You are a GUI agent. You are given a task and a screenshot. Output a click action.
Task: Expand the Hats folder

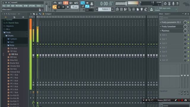click(x=12, y=42)
